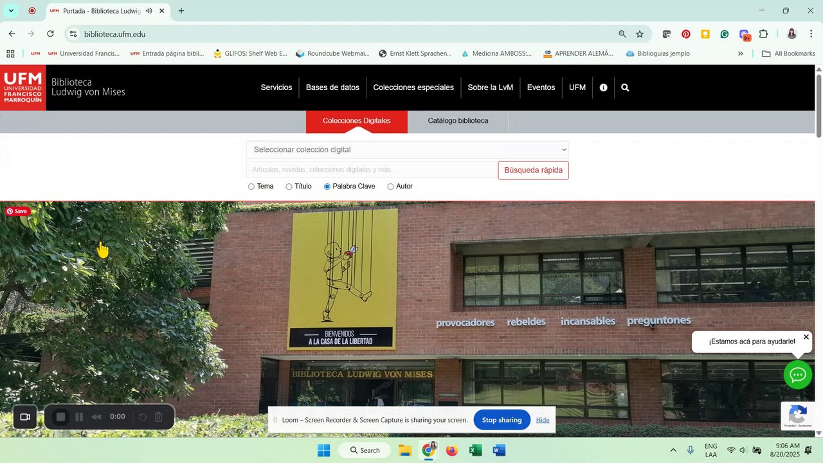823x463 pixels.
Task: Open the Chrome profile avatar
Action: (x=791, y=34)
